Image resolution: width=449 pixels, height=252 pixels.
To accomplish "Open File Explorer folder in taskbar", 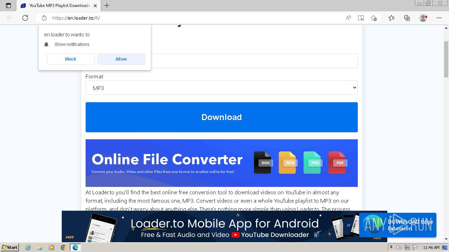I will click(x=40, y=247).
